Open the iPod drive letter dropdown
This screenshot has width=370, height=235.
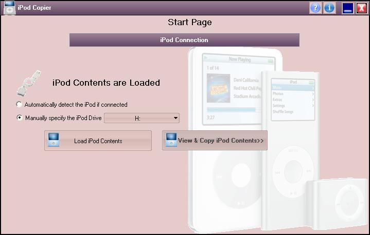coord(142,118)
